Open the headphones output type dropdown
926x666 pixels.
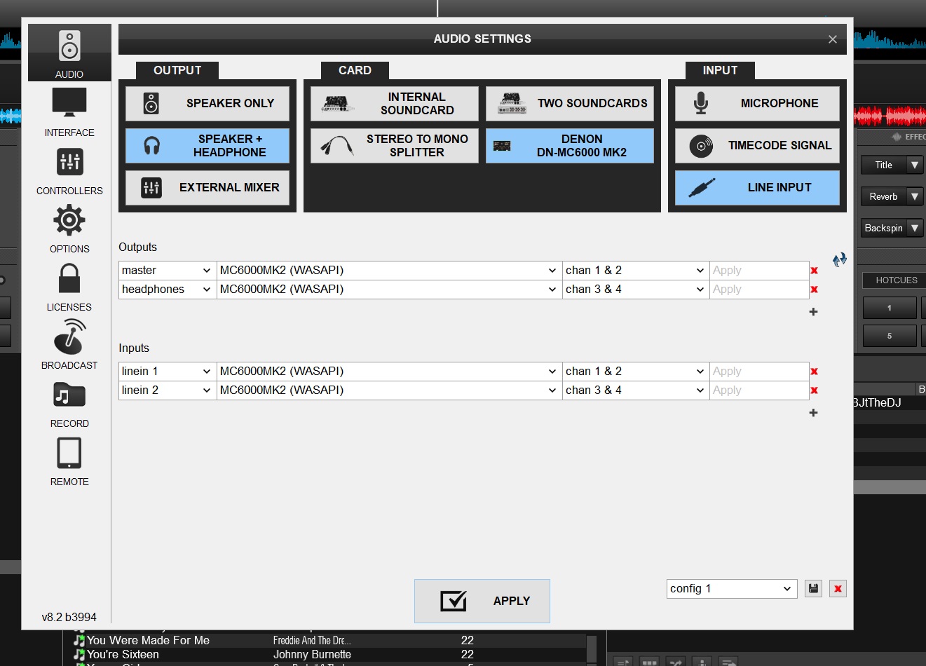[167, 290]
